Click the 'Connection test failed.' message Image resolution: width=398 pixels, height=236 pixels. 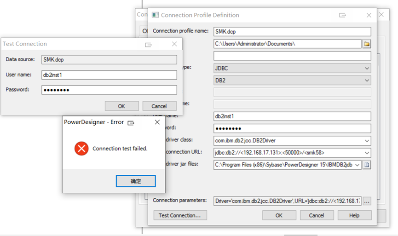pyautogui.click(x=120, y=149)
